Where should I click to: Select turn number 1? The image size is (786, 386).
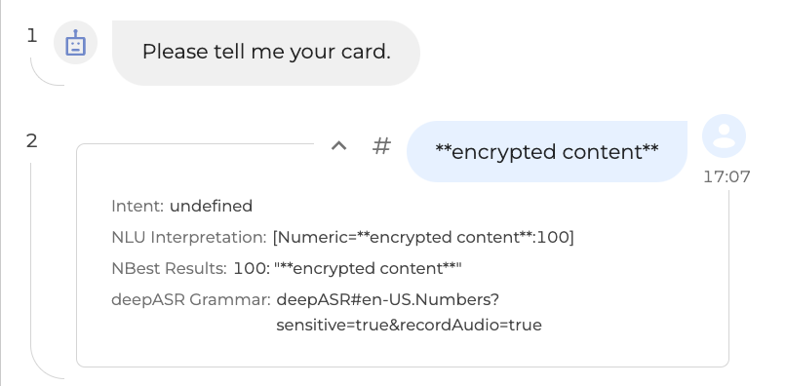click(x=31, y=36)
